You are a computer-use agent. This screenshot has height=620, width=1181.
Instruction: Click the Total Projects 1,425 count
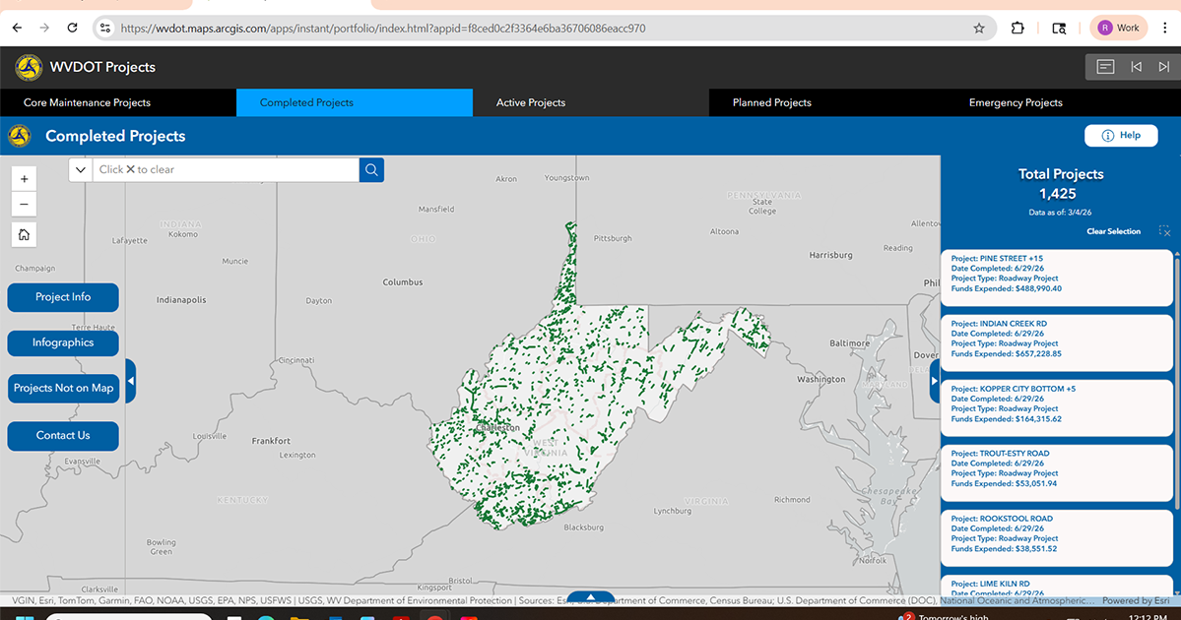click(1058, 194)
